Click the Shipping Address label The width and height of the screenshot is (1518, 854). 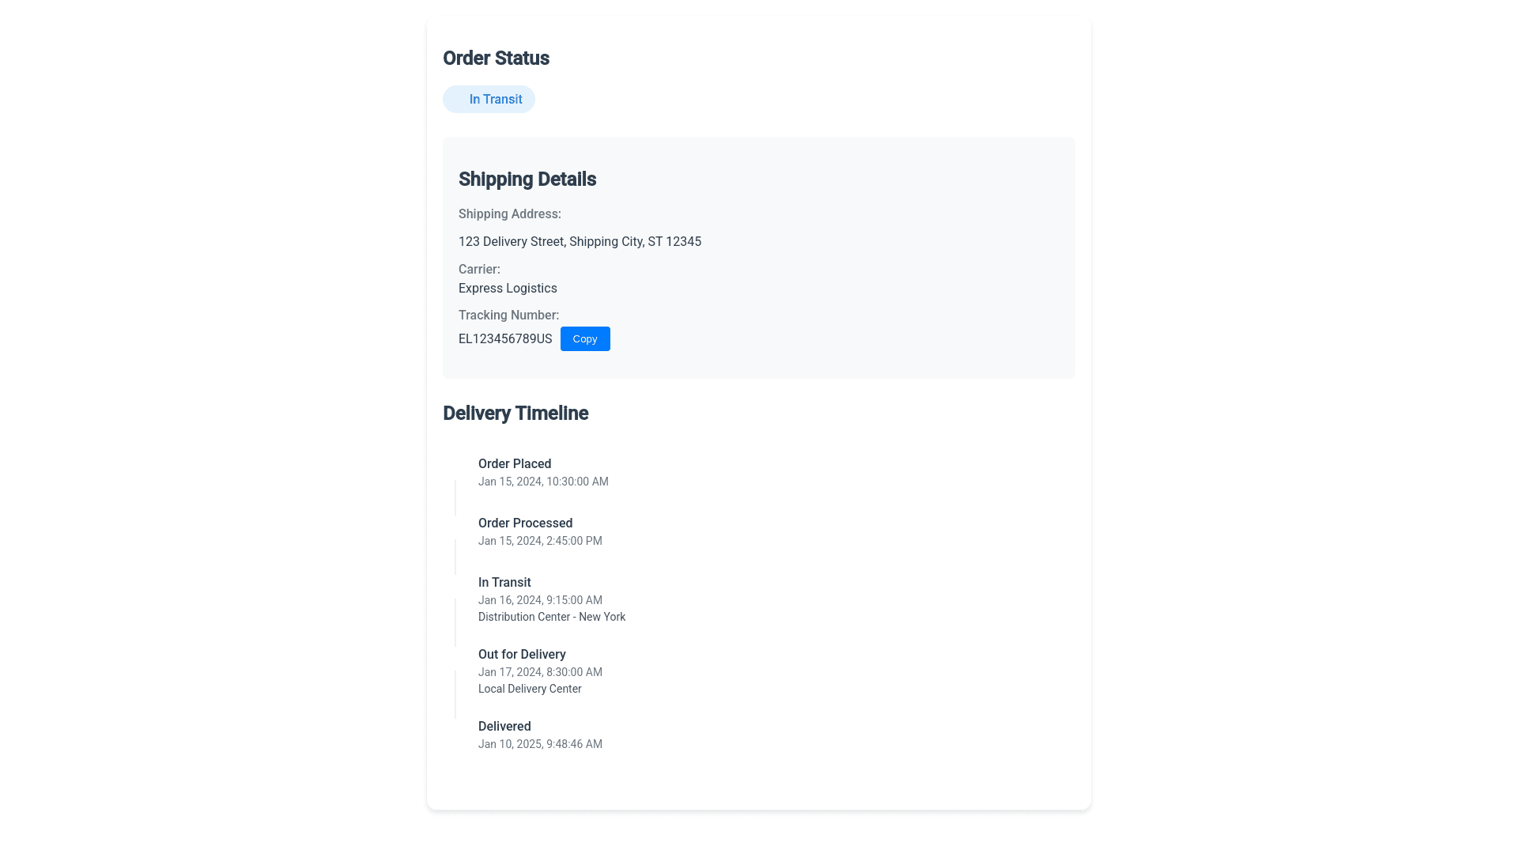(509, 213)
